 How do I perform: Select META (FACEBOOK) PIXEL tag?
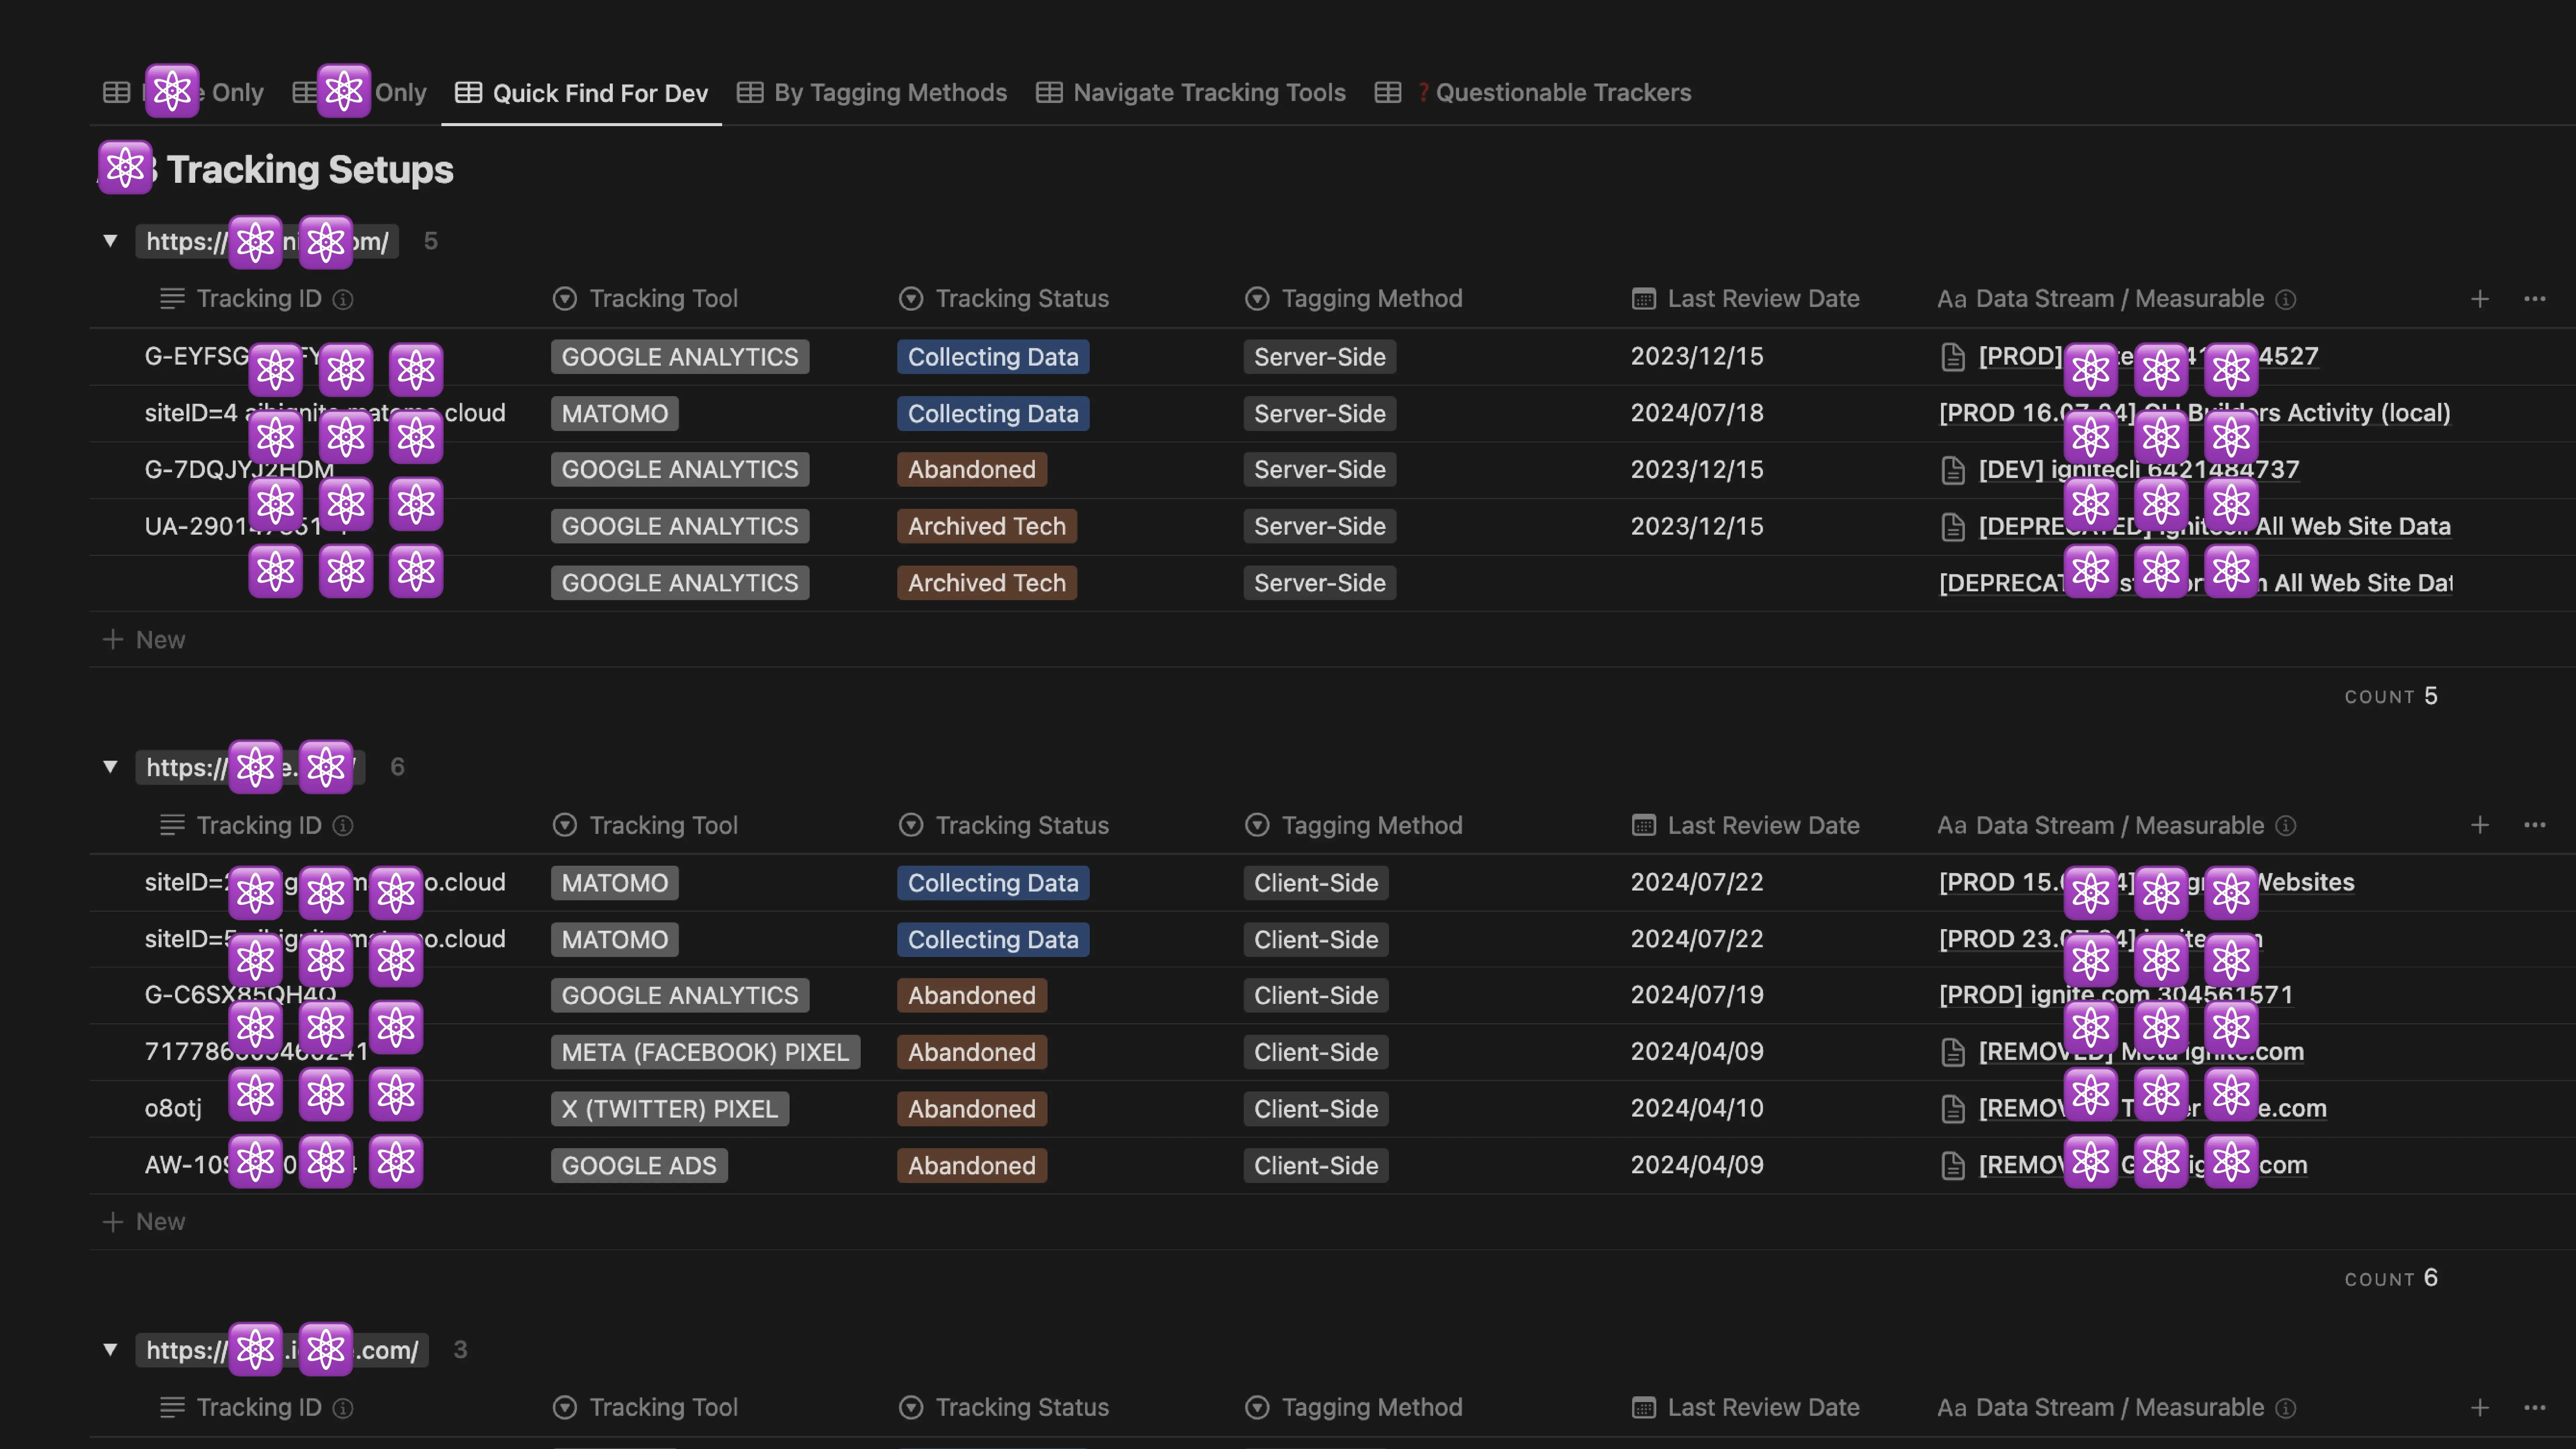point(705,1052)
